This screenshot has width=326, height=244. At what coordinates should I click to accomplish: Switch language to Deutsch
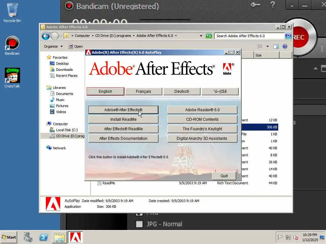click(x=182, y=91)
